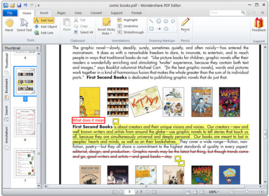This screenshot has height=196, width=269.
Task: Click the zoom out minus button
Action: (x=232, y=192)
